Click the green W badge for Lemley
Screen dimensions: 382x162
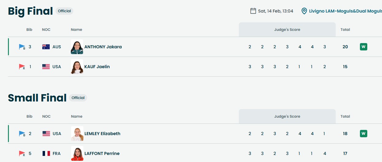[x=363, y=134]
